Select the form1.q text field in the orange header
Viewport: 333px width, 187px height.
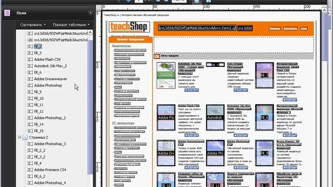point(197,28)
